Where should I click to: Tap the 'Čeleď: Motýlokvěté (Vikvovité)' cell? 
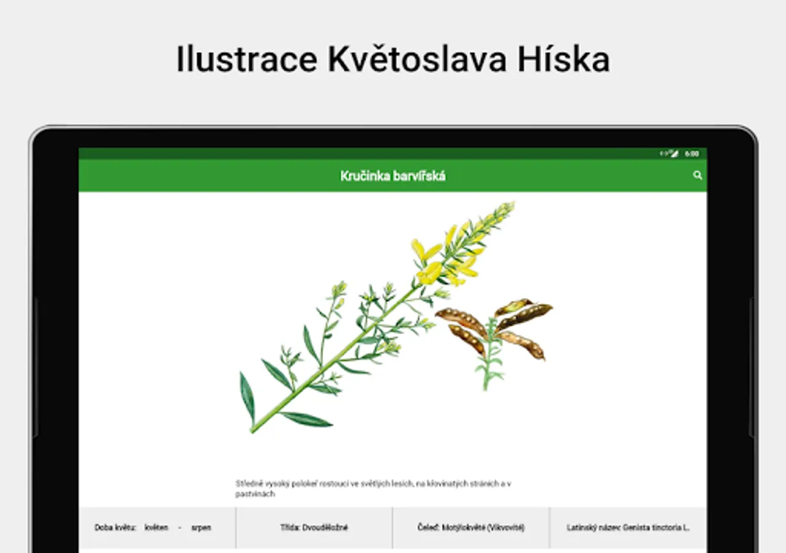coord(471,528)
